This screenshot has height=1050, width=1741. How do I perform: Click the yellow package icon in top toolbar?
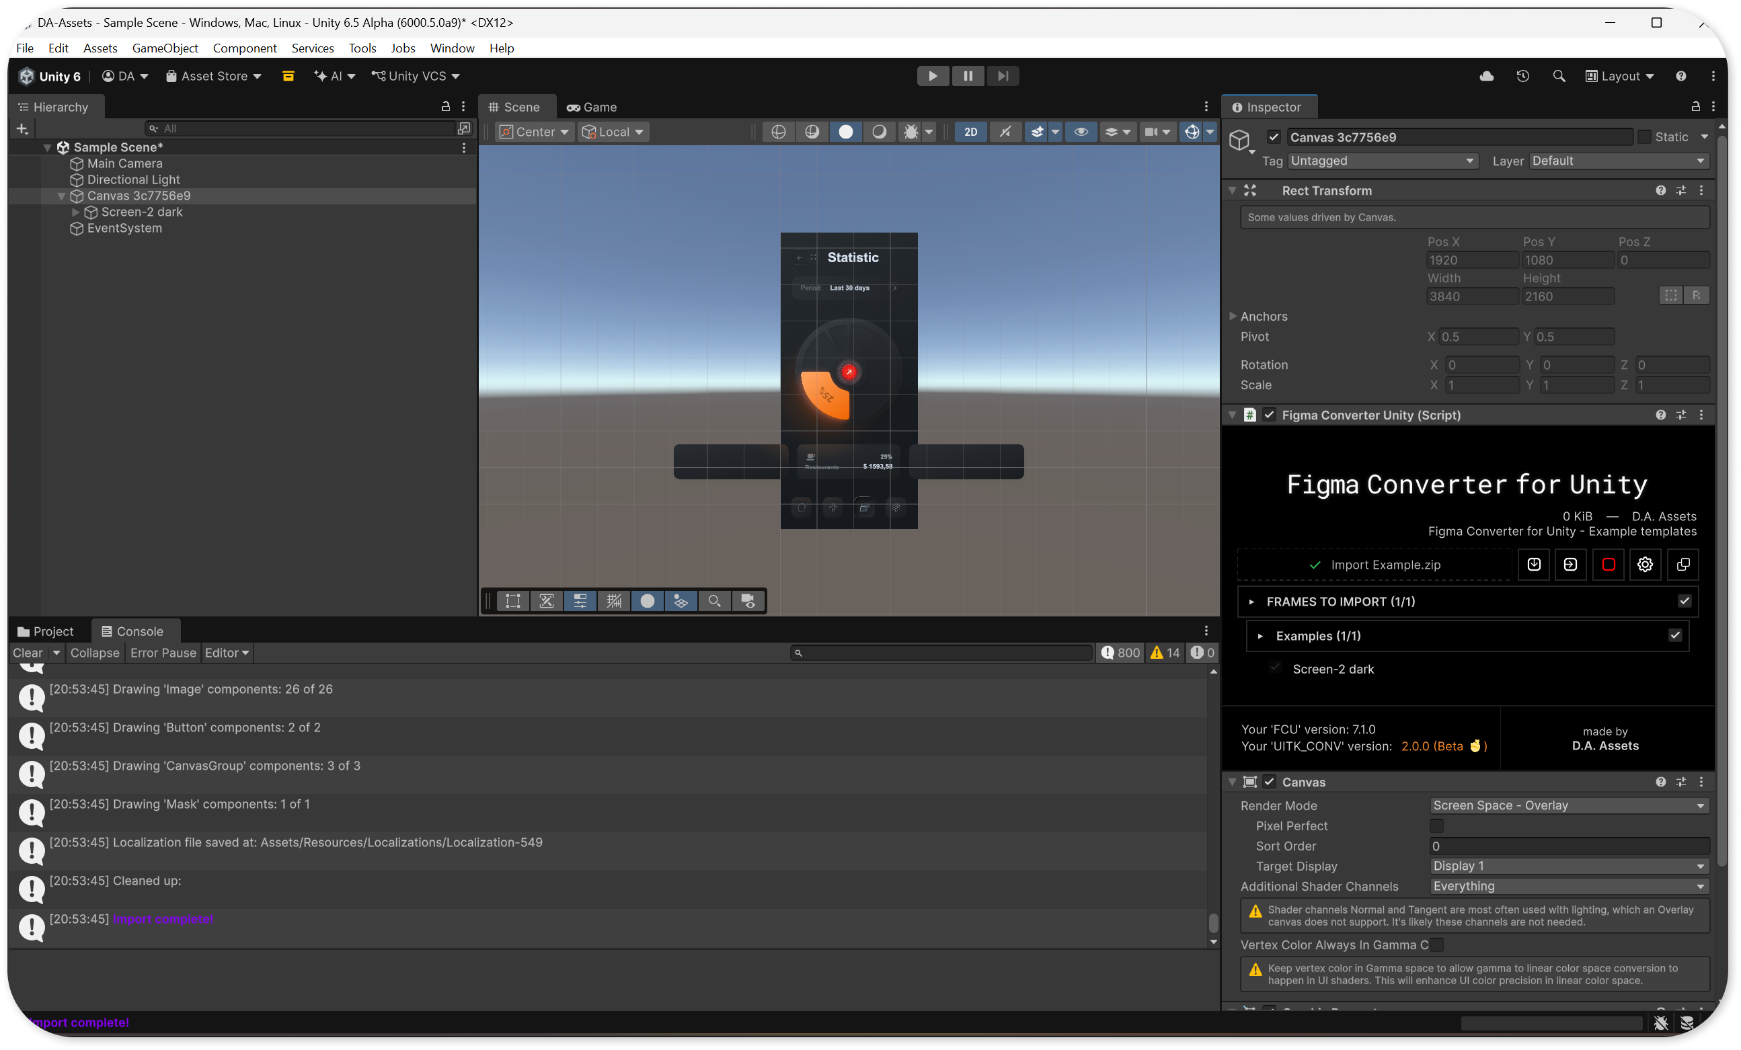pos(288,76)
